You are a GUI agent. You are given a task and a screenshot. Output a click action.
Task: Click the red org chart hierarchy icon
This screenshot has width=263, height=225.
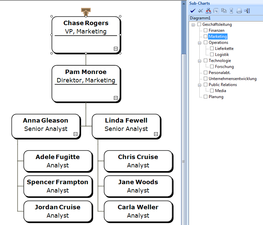pos(208,11)
